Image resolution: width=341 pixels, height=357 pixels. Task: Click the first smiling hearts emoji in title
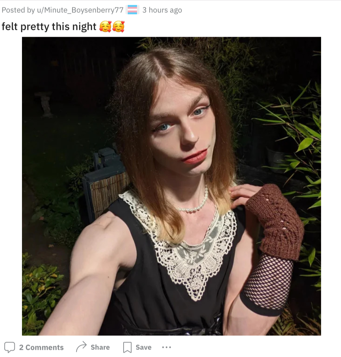coord(105,26)
